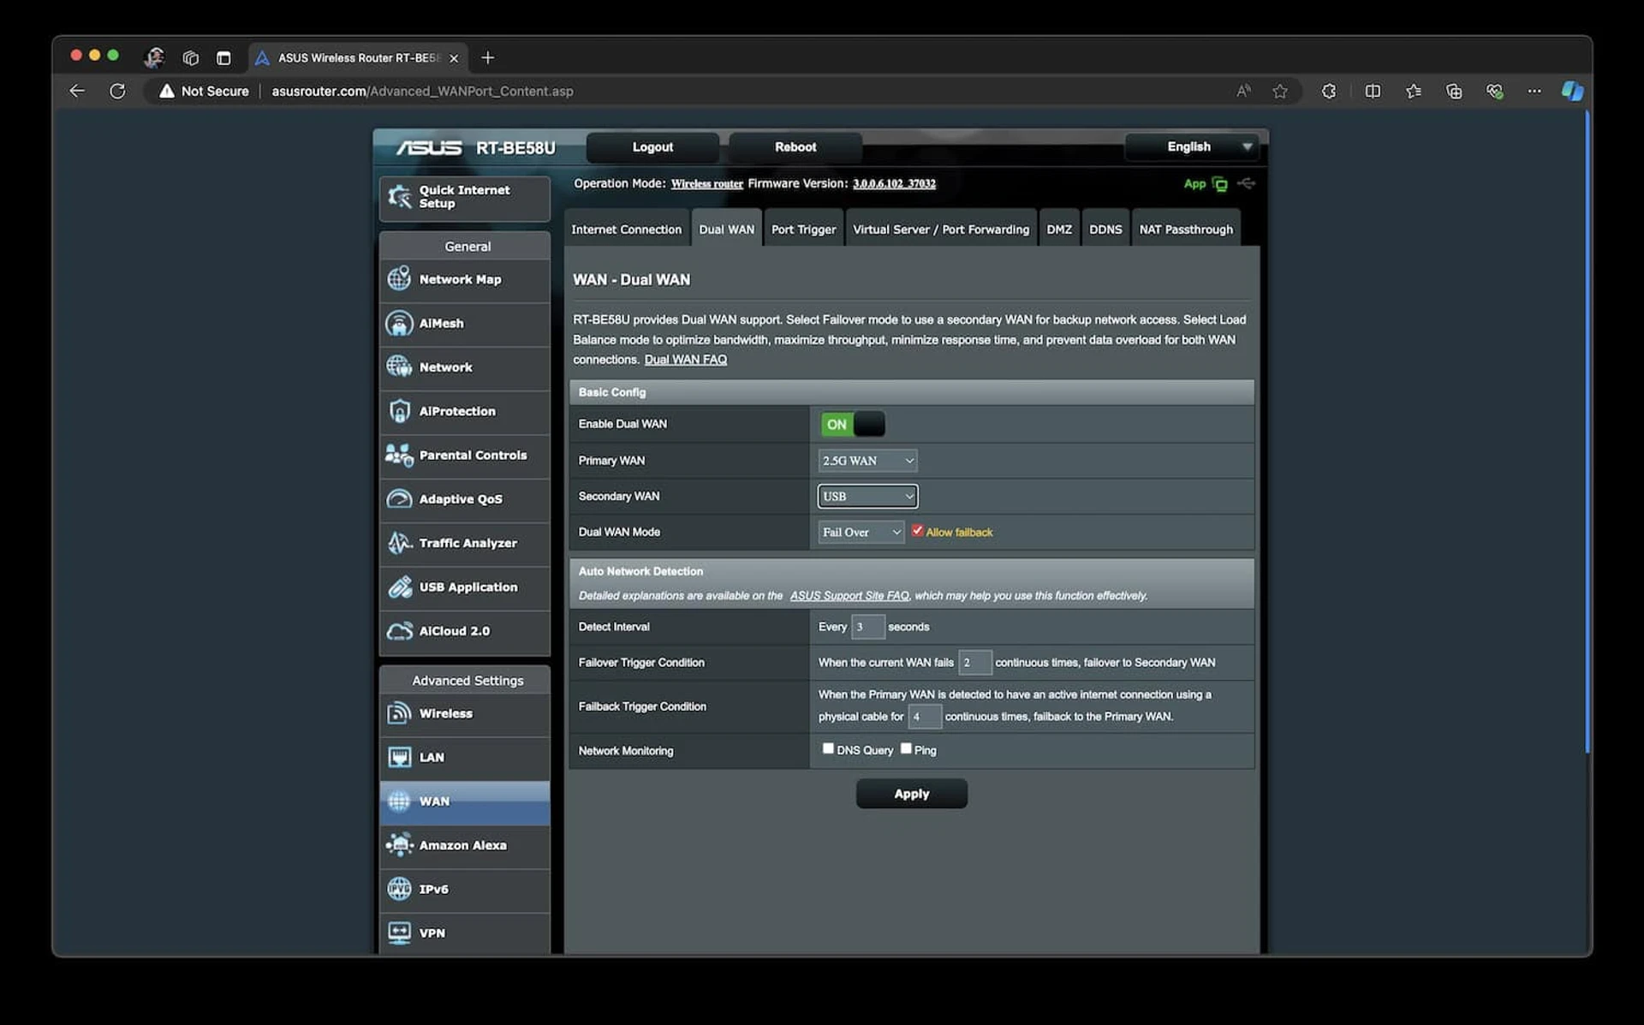
Task: Click the LAN monitor icon
Action: pos(399,757)
